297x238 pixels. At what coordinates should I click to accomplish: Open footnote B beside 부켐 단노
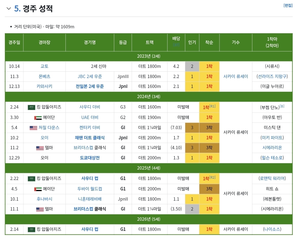282,106
